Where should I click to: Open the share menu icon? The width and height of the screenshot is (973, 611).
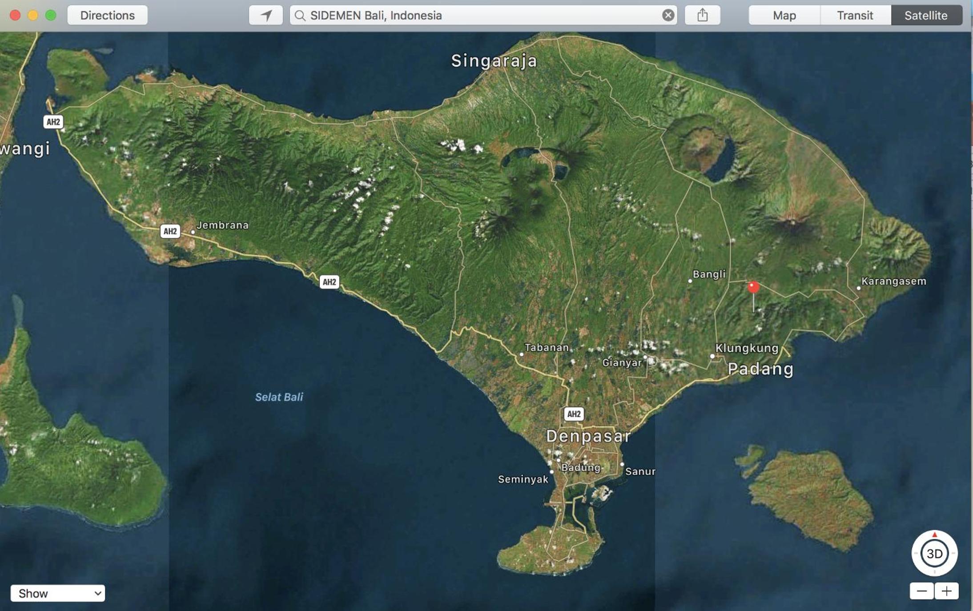click(702, 15)
